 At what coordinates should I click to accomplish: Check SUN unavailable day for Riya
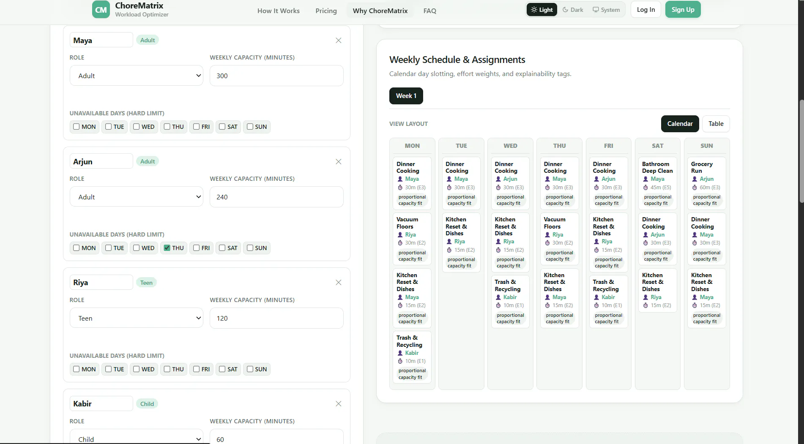pos(250,369)
